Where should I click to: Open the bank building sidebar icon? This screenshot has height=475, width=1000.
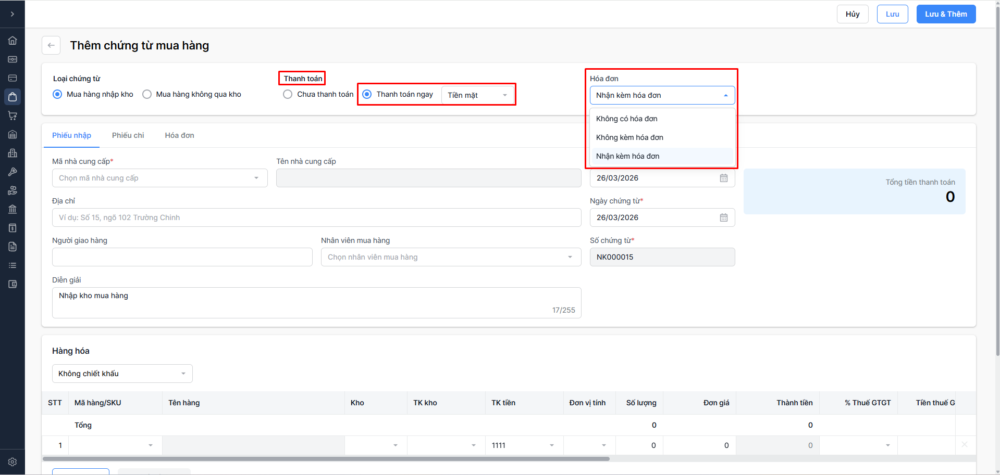13,209
